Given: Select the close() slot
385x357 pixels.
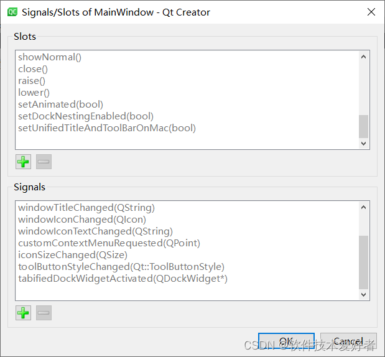Looking at the screenshot, I should pyautogui.click(x=33, y=69).
